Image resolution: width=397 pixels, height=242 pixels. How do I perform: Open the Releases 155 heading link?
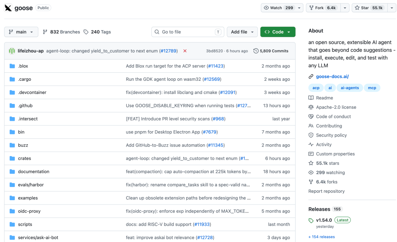(x=325, y=209)
